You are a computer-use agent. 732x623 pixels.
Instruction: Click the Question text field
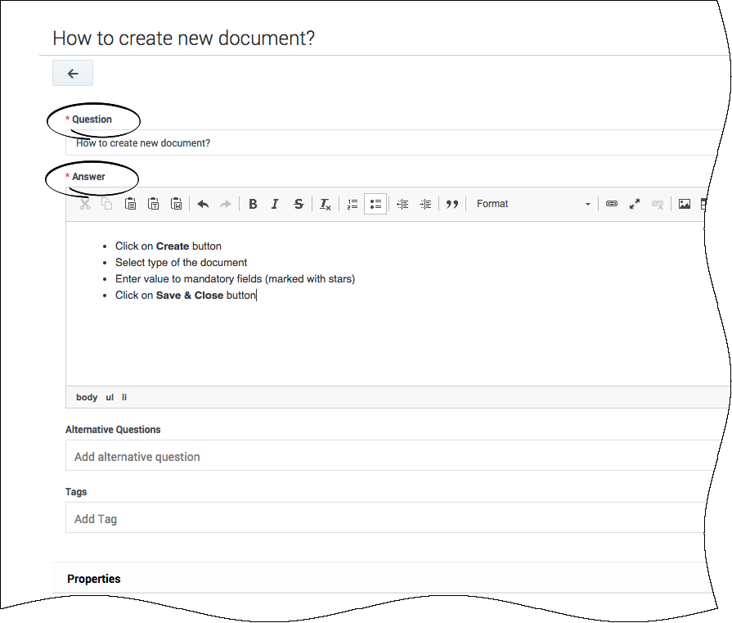393,143
